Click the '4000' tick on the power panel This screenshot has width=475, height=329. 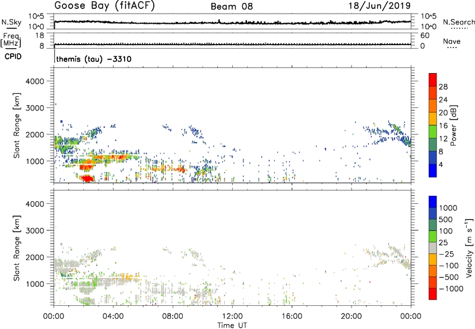(34, 81)
